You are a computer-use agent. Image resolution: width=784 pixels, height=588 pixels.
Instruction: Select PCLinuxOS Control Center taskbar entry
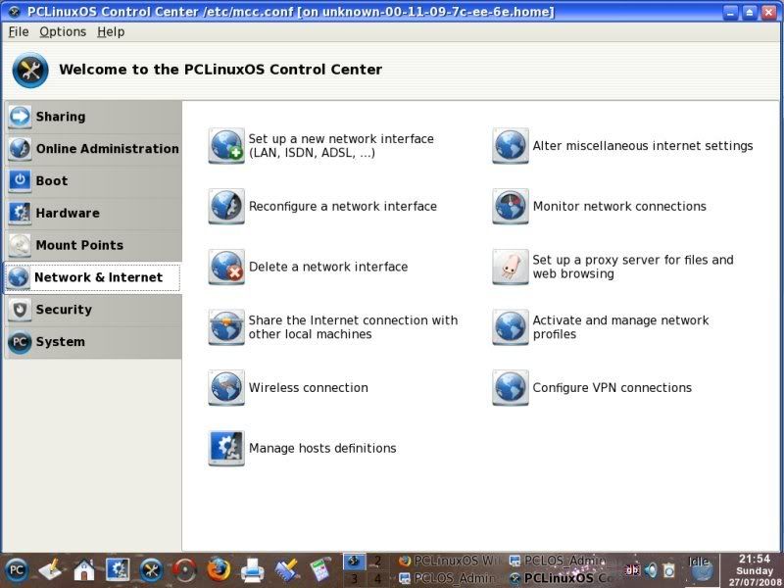(562, 578)
